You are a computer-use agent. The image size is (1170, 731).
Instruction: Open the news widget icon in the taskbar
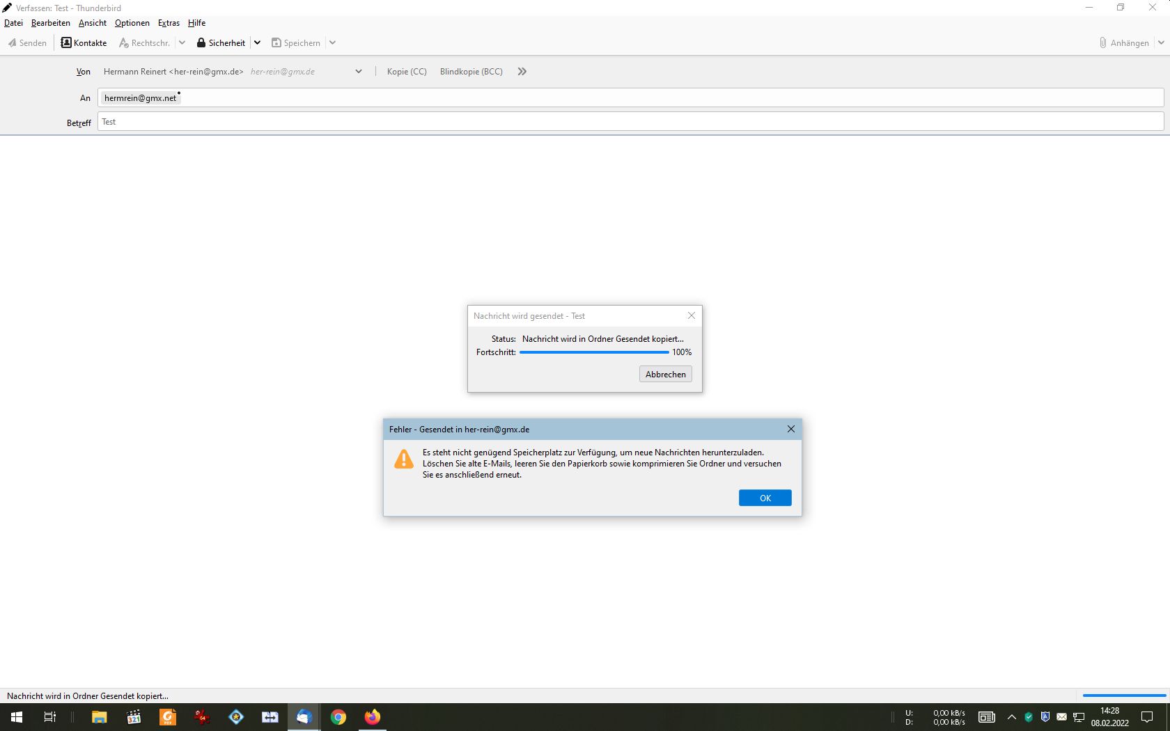point(987,717)
